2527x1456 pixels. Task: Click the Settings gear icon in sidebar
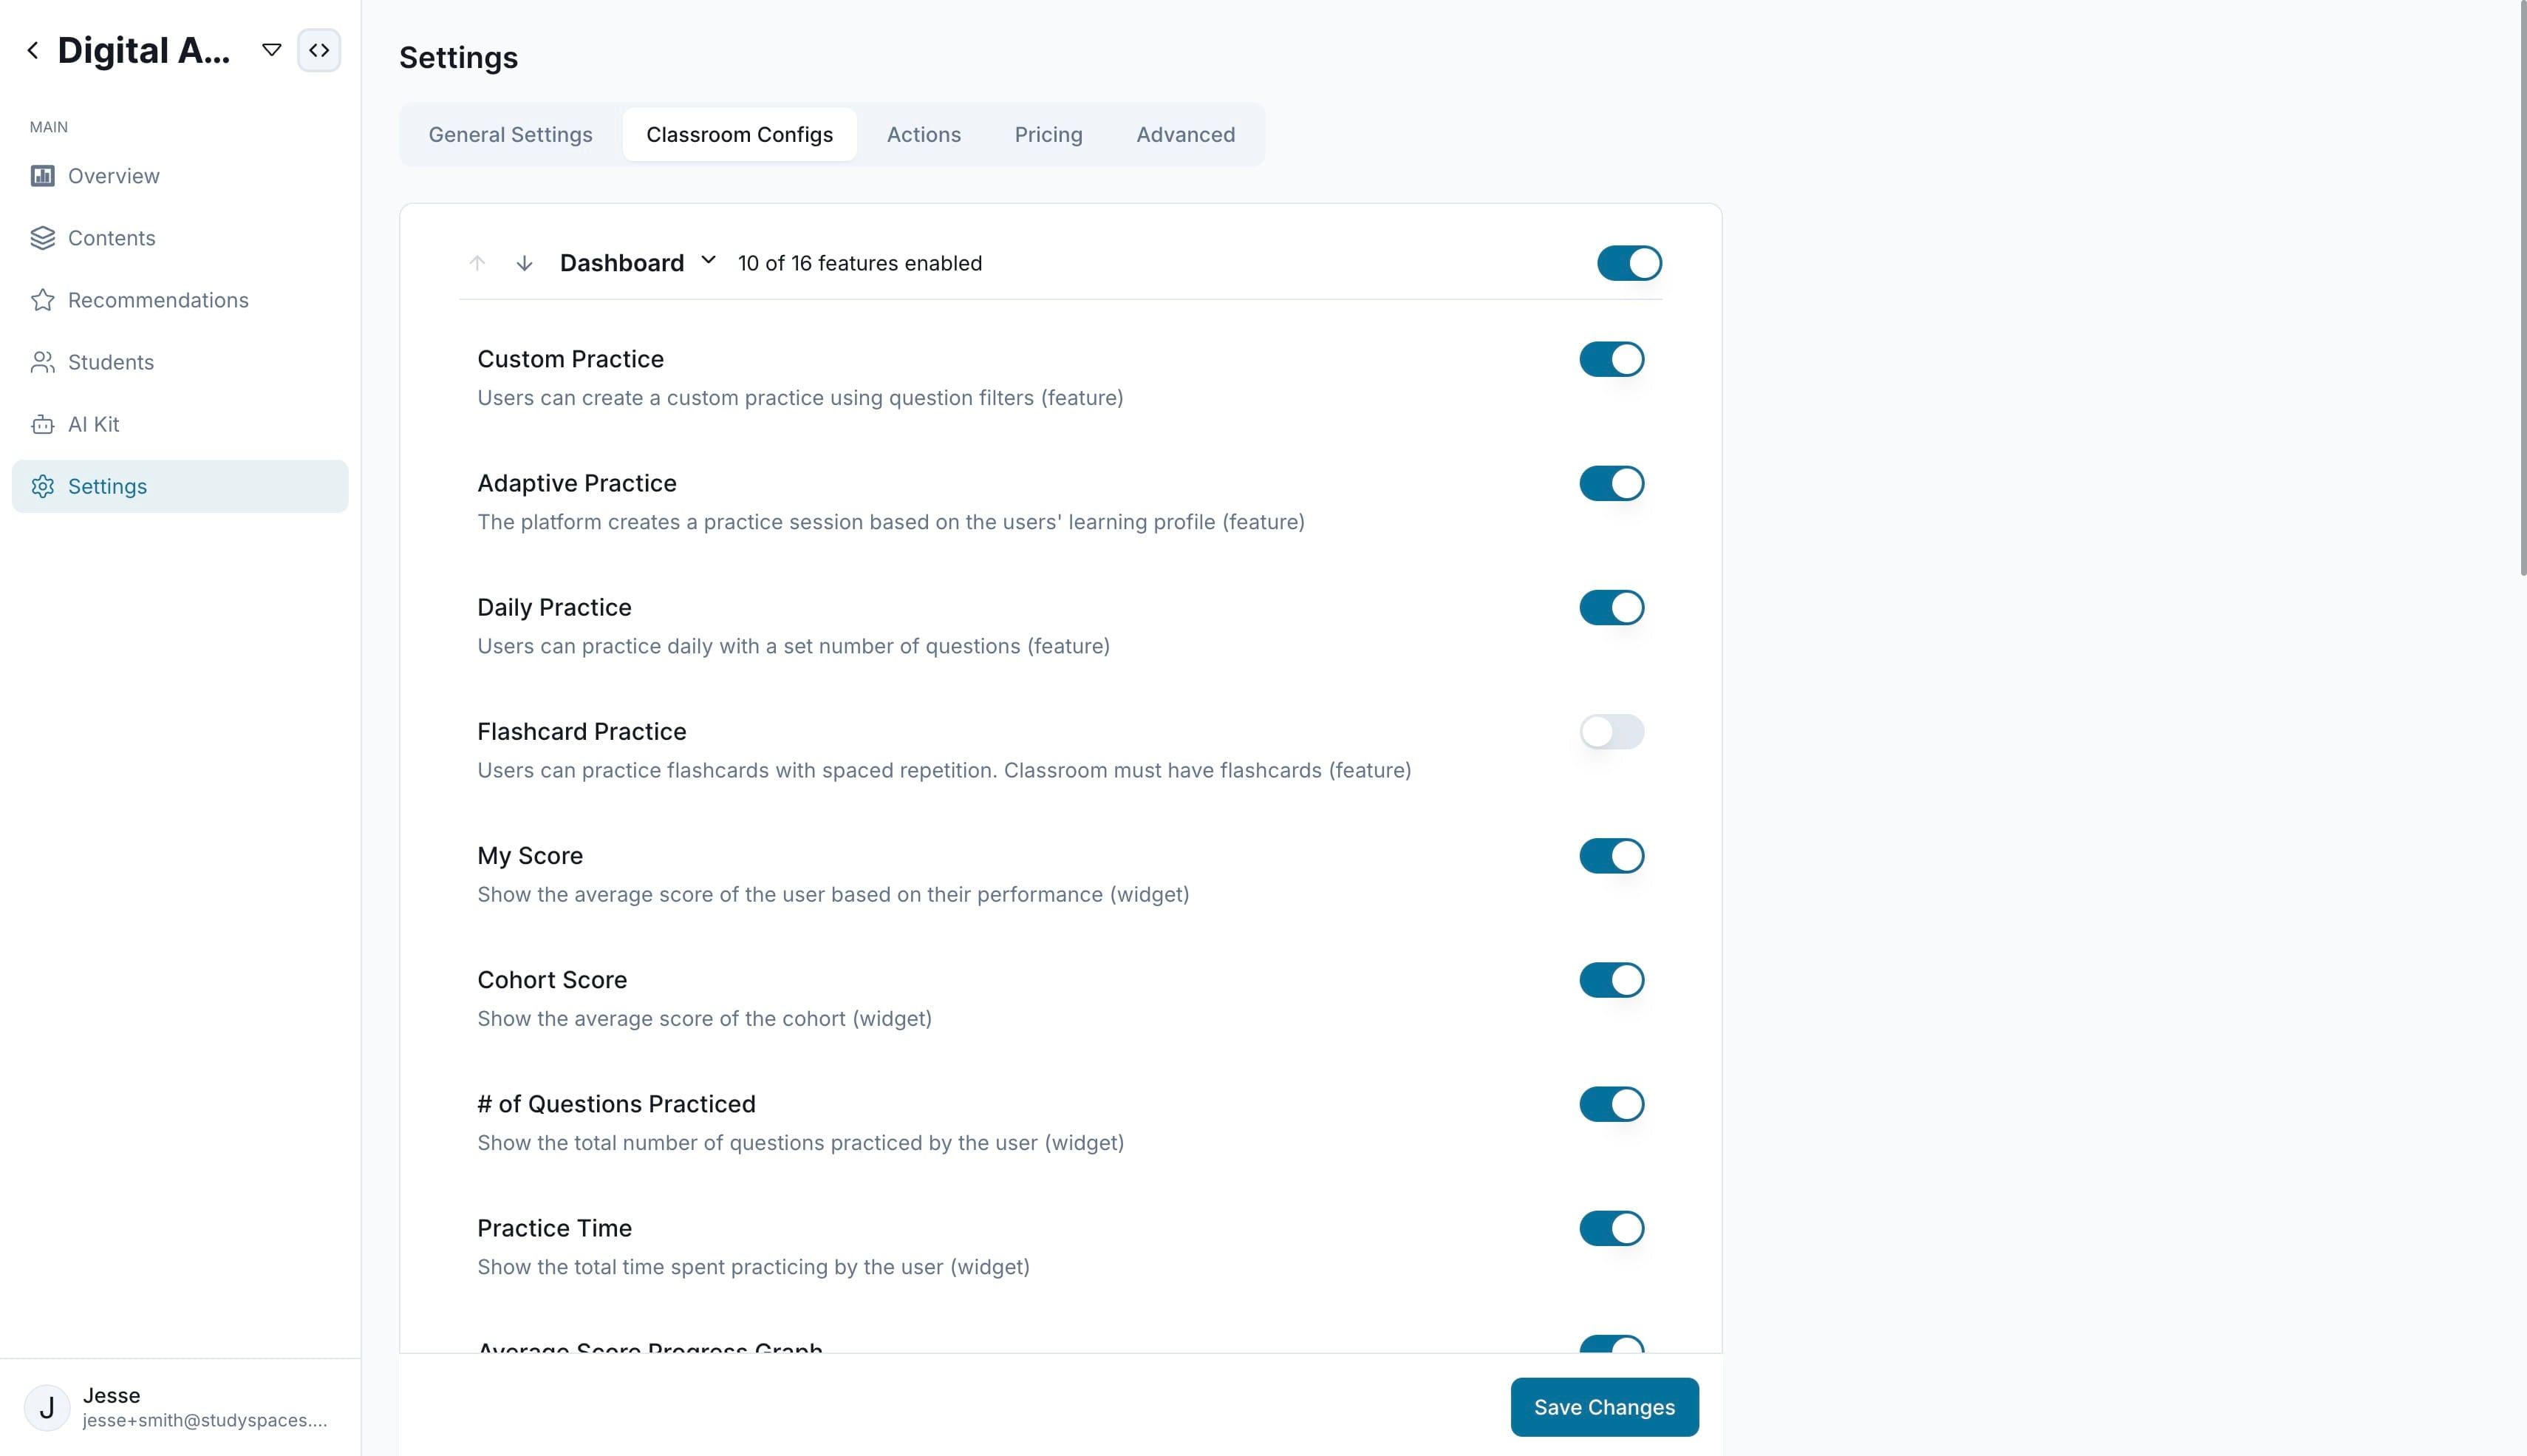(42, 486)
